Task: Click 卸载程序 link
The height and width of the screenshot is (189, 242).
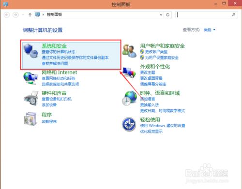Action: pyautogui.click(x=49, y=121)
